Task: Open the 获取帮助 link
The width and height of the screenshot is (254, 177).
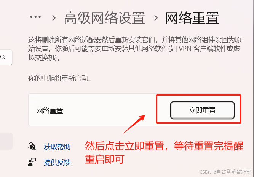Action: pyautogui.click(x=57, y=147)
